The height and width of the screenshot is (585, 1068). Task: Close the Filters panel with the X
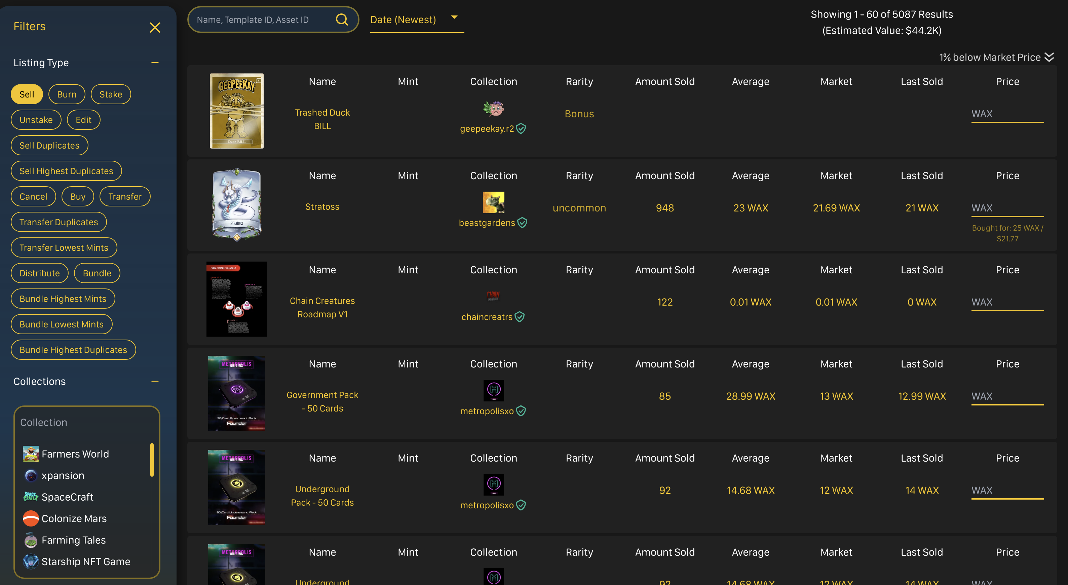tap(155, 27)
